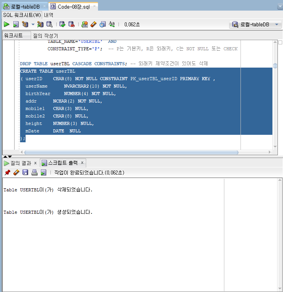The width and height of the screenshot is (283, 292).
Task: Click the editor scroll-up arrow
Action: click(x=275, y=42)
